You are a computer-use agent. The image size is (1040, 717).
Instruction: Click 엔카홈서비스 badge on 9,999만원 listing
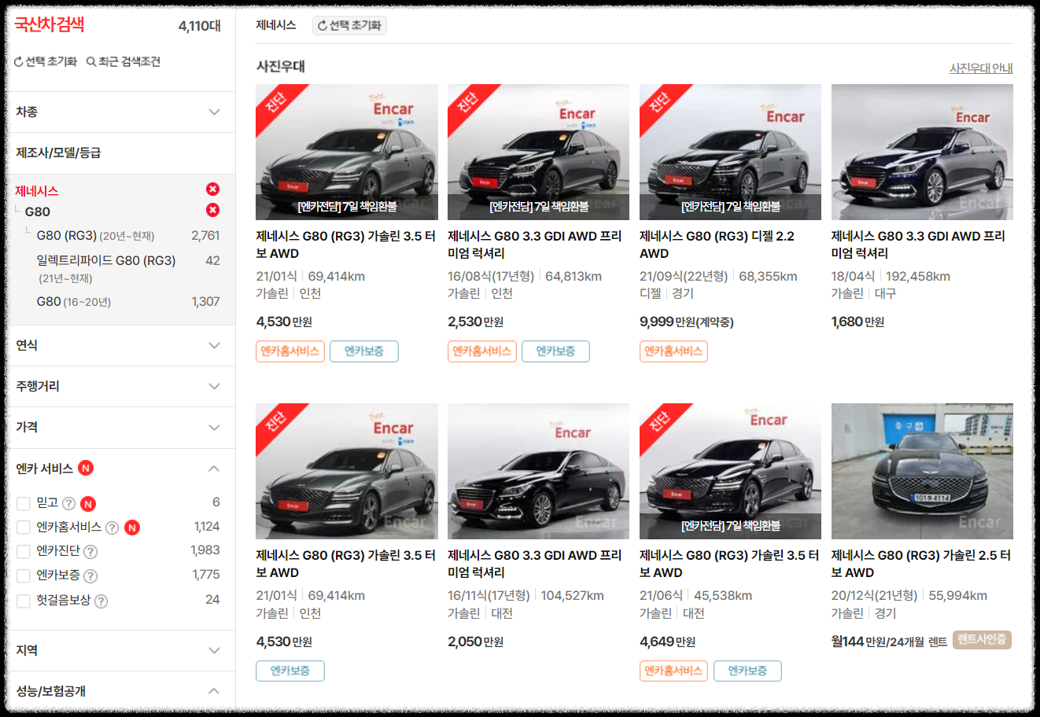click(673, 351)
